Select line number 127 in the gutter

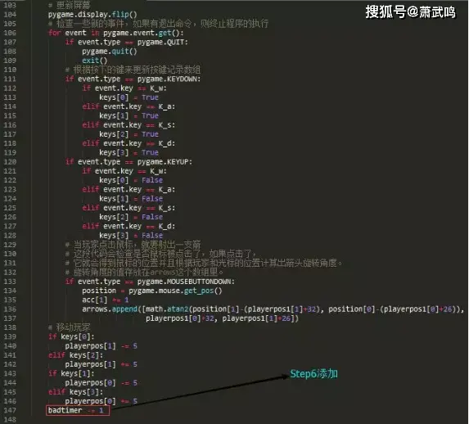click(10, 227)
